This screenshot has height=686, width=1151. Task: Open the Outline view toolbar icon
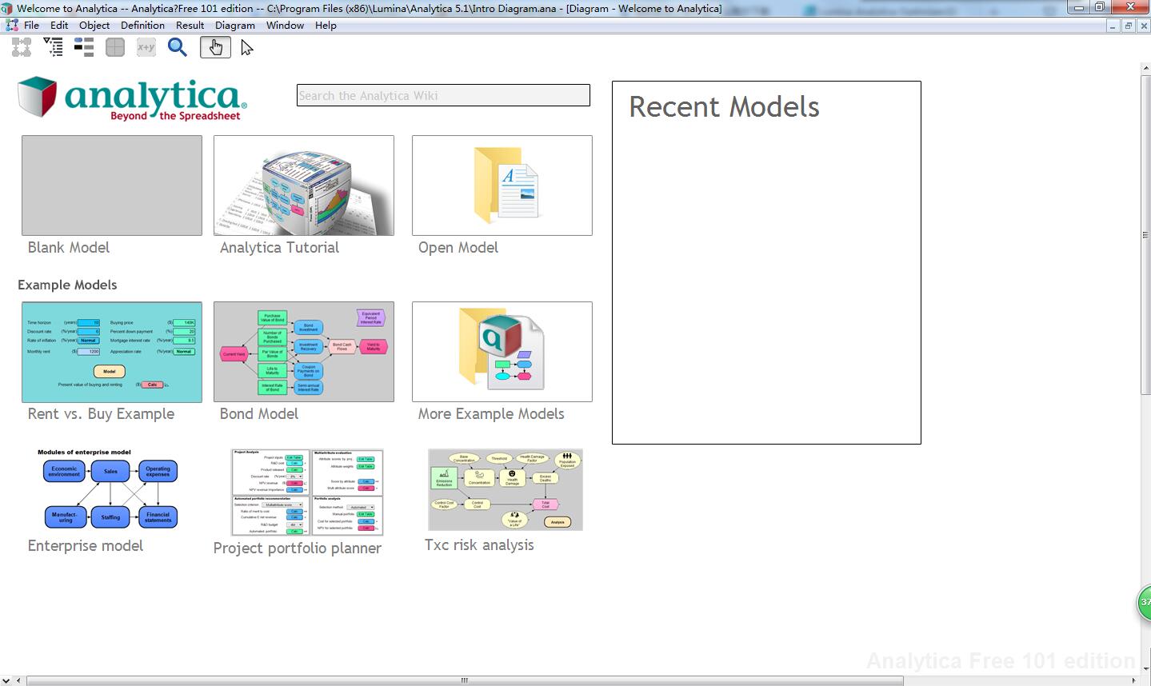pos(53,48)
